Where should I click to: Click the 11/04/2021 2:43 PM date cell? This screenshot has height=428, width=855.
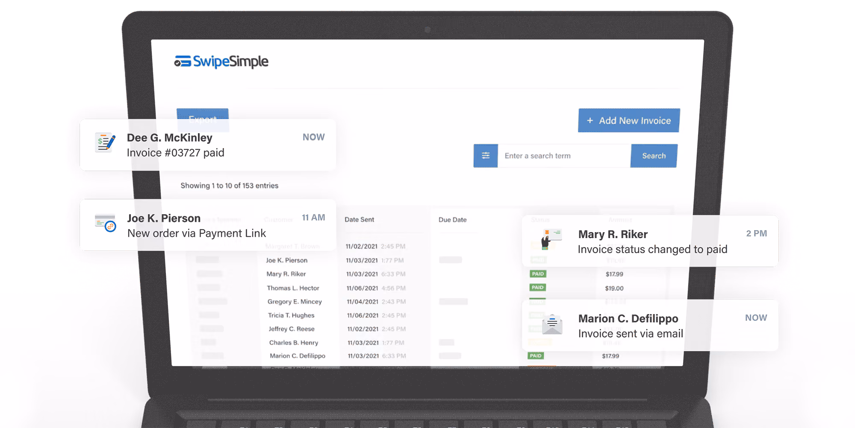[376, 302]
